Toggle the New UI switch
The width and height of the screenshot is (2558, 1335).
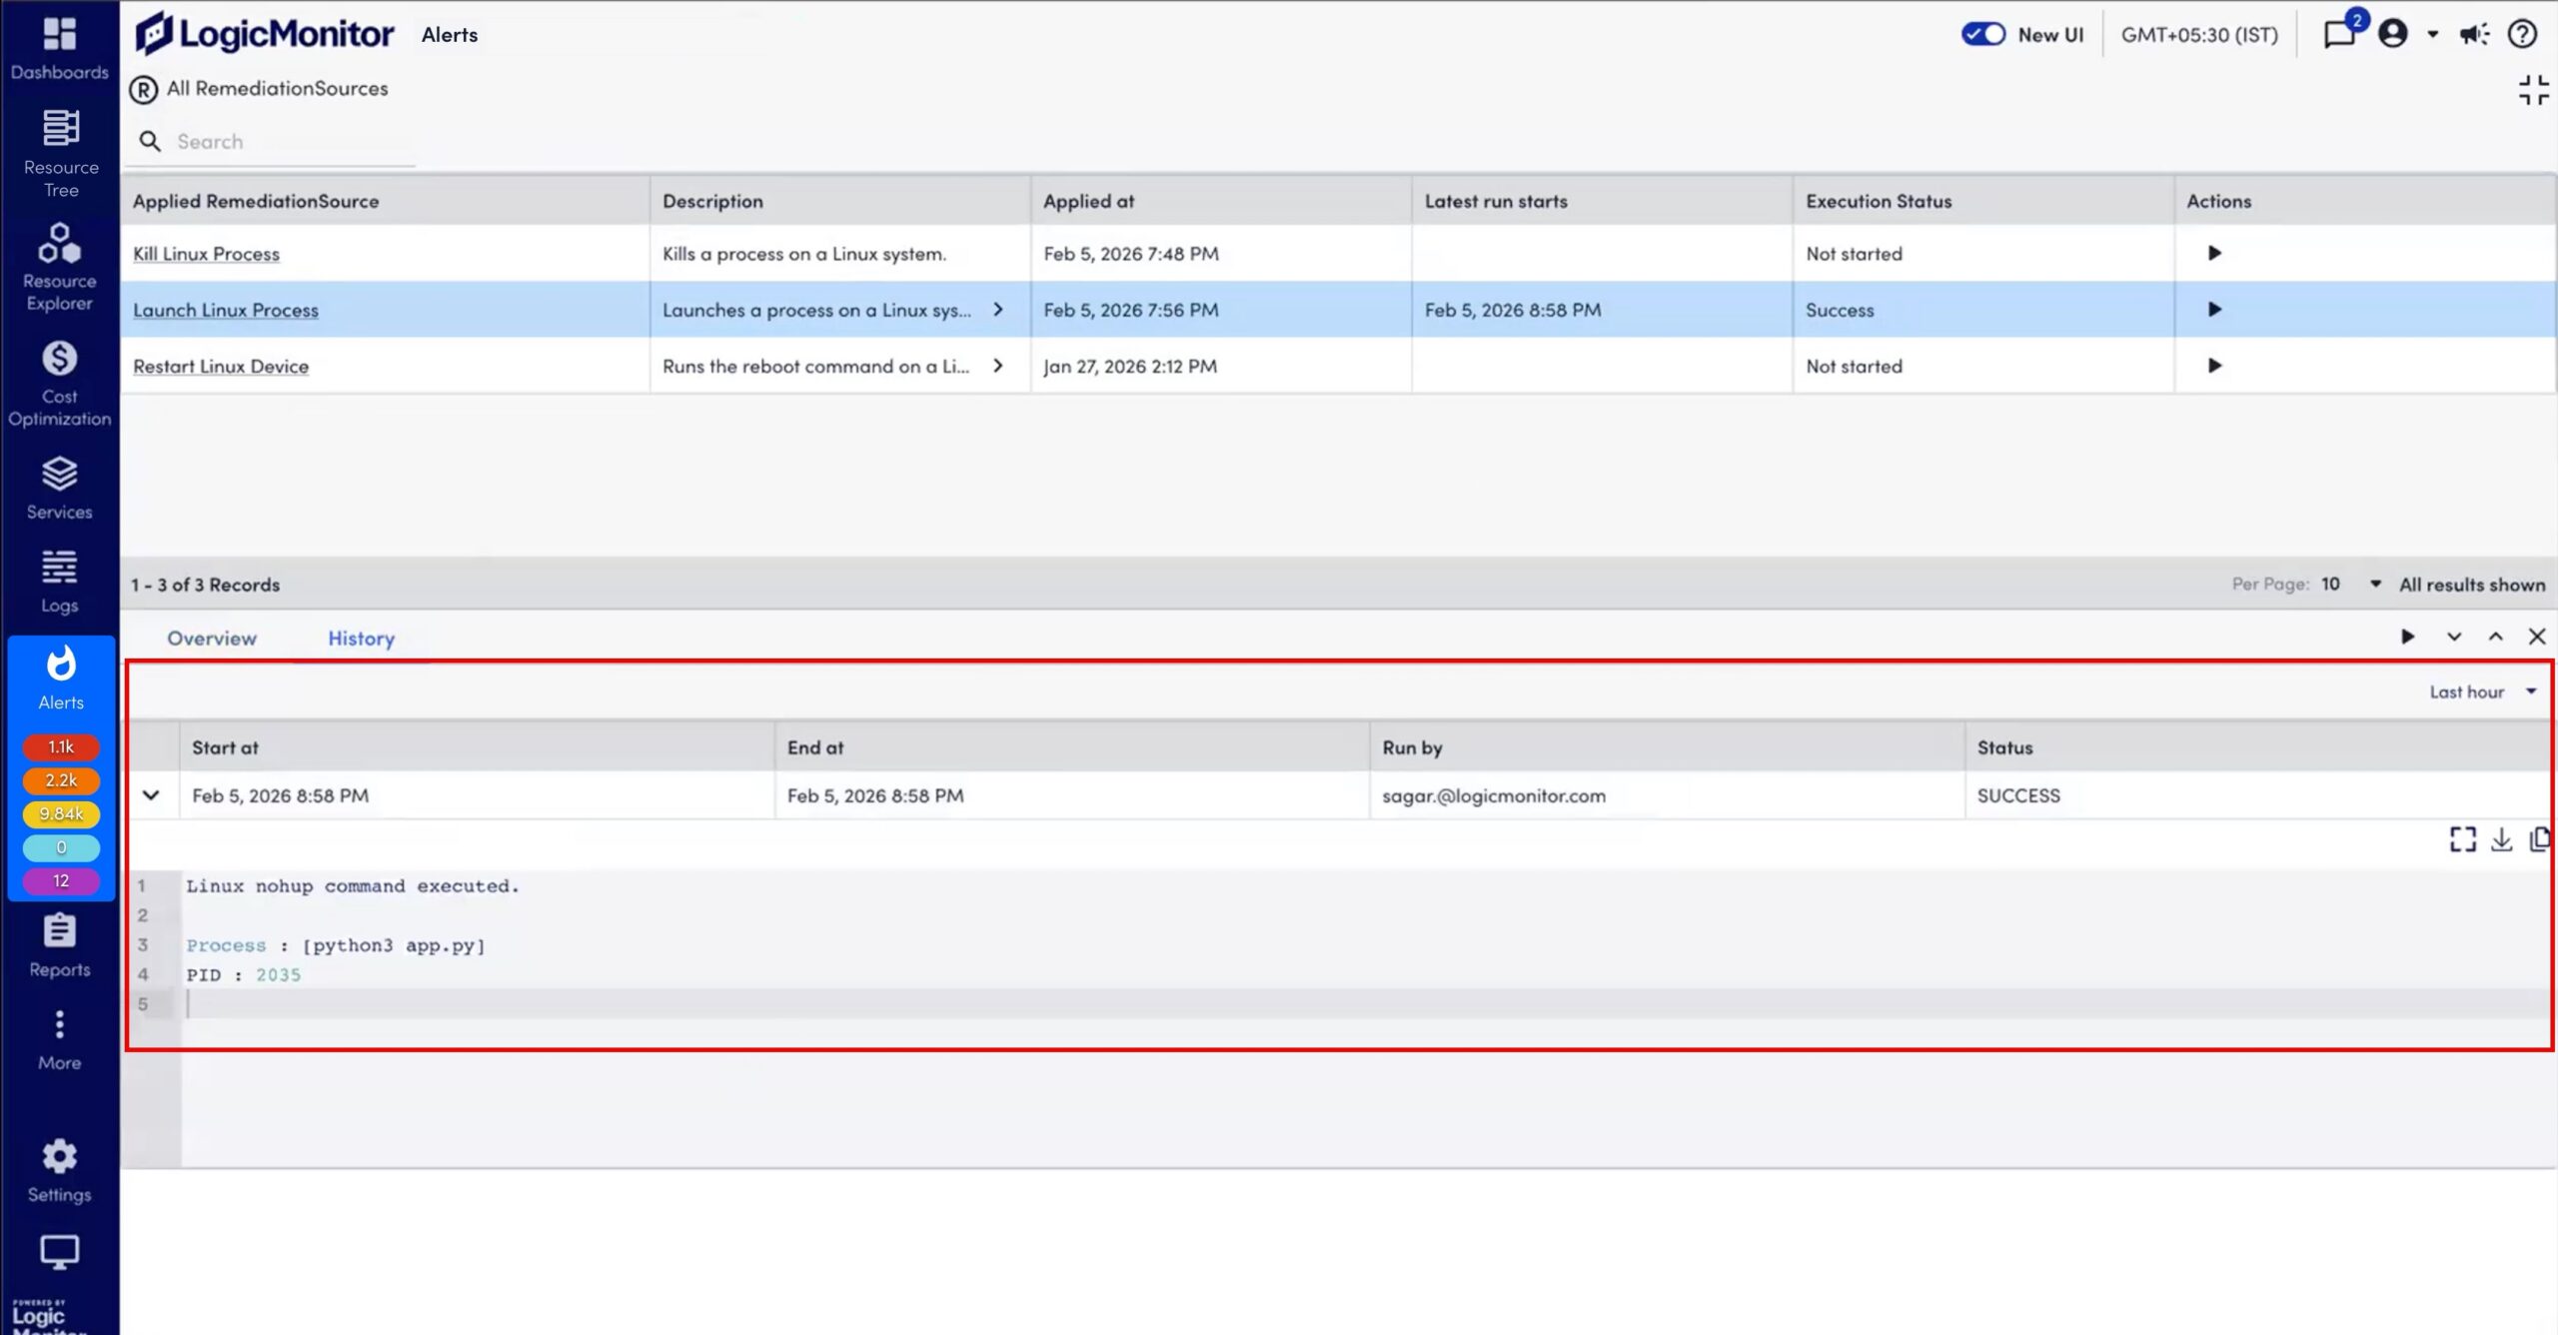click(x=1983, y=34)
